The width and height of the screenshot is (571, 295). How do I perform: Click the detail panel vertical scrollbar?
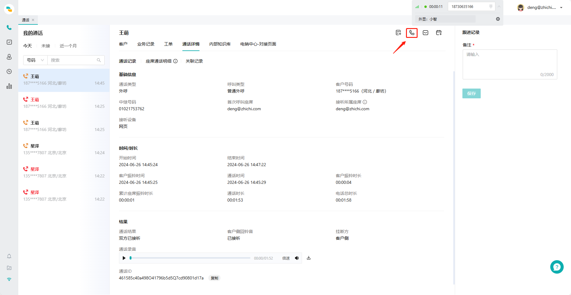(454, 178)
